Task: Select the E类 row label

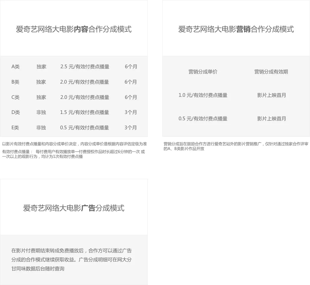Action: [15, 127]
